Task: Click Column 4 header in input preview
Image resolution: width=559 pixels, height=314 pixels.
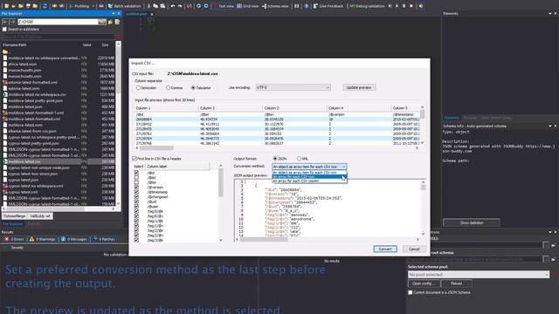Action: pos(359,108)
